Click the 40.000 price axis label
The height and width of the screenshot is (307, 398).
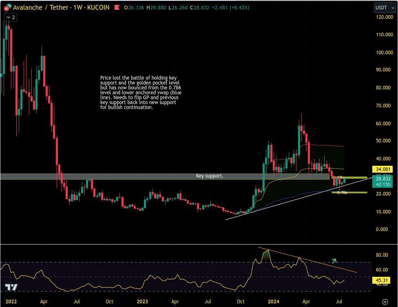(383, 158)
